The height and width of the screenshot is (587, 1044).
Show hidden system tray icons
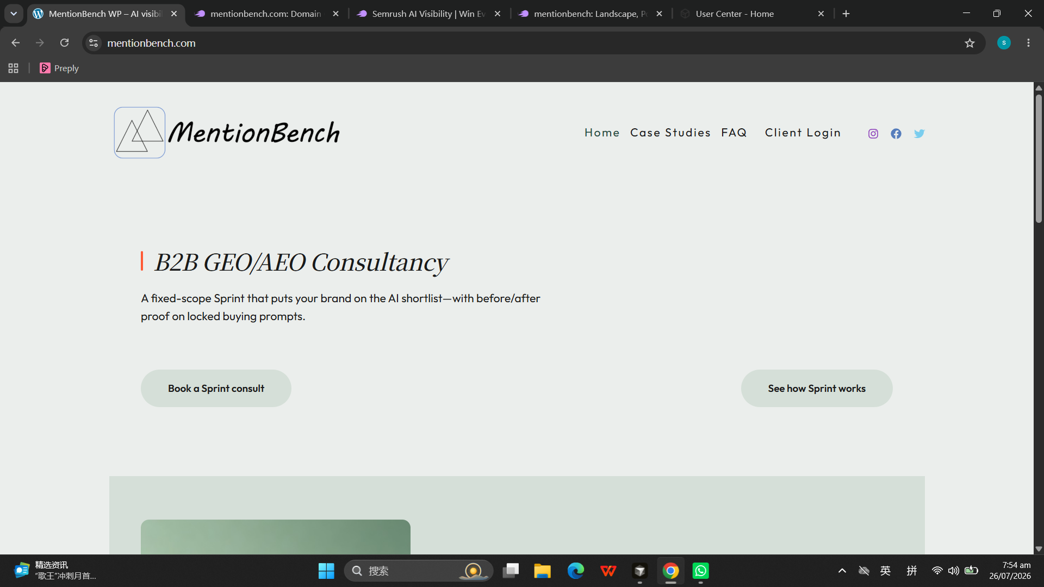(842, 571)
